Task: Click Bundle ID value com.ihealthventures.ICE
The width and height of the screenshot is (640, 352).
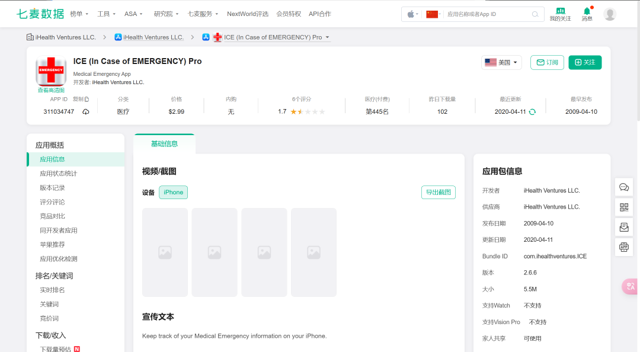Action: coord(555,257)
